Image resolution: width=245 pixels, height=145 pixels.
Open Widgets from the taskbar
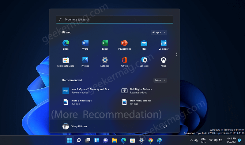[97, 140]
